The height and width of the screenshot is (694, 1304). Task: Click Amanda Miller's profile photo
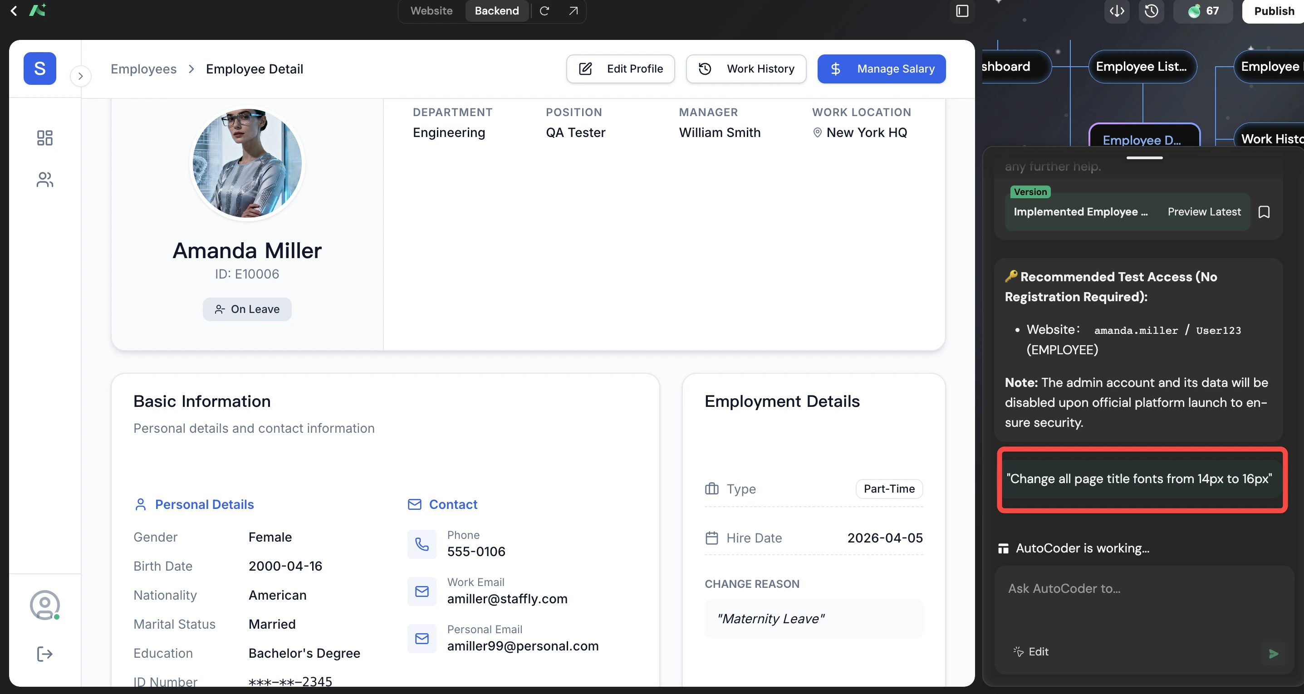(x=247, y=163)
